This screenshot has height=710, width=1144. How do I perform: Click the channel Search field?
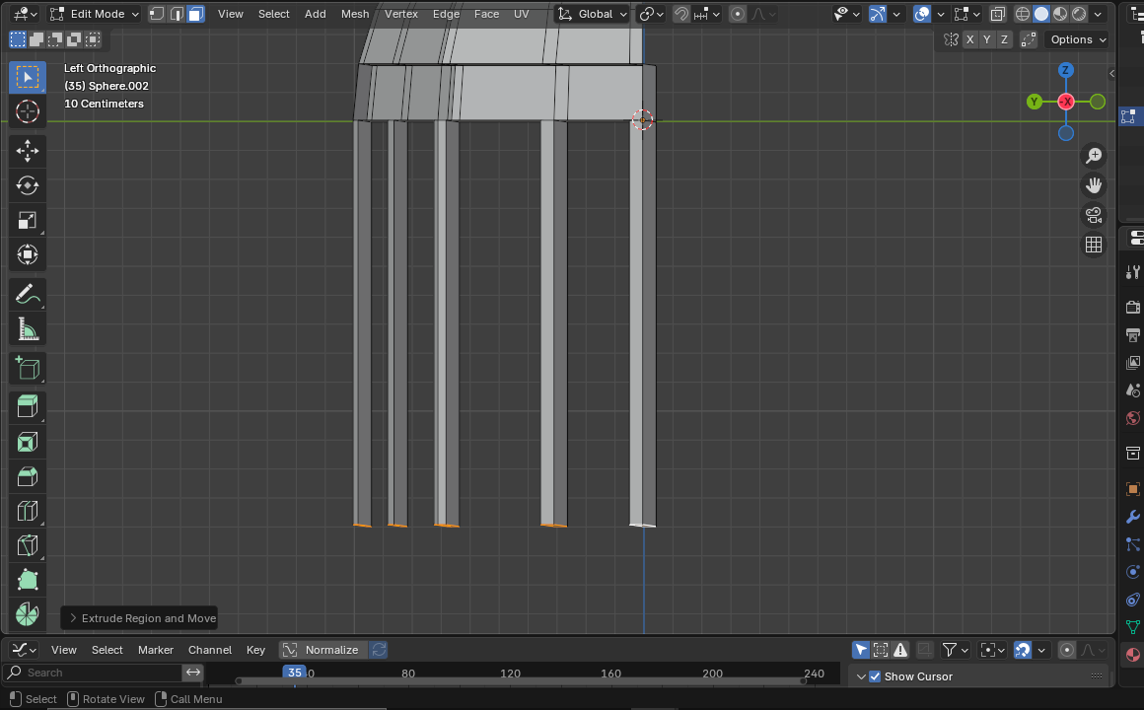92,673
